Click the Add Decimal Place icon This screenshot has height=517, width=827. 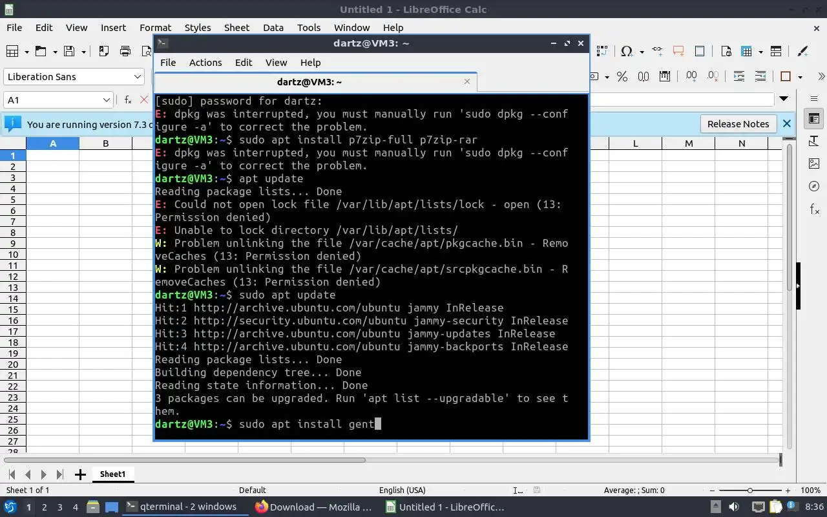tap(691, 77)
